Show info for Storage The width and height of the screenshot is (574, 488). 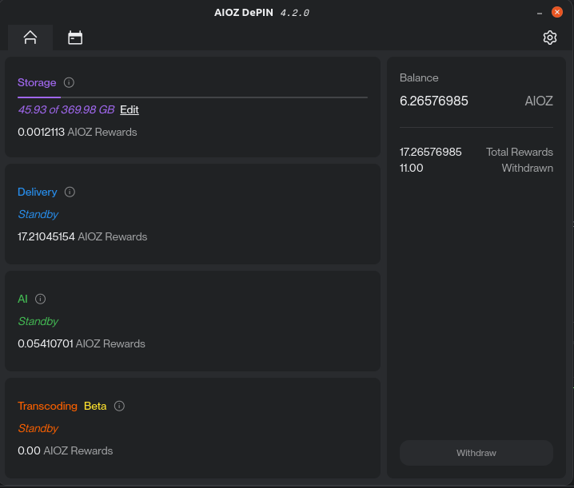(69, 83)
